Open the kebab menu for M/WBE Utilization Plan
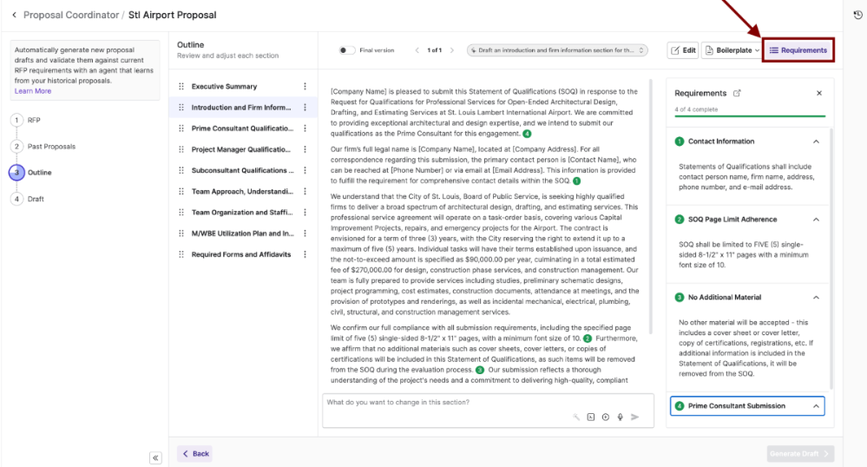The image size is (867, 467). (305, 233)
